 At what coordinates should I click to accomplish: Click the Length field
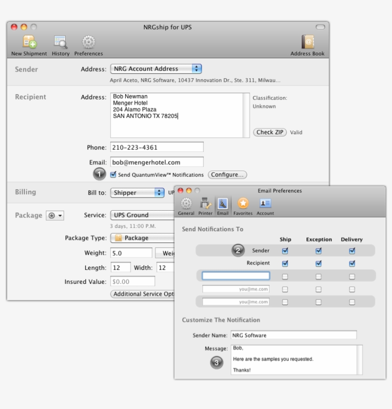point(120,268)
